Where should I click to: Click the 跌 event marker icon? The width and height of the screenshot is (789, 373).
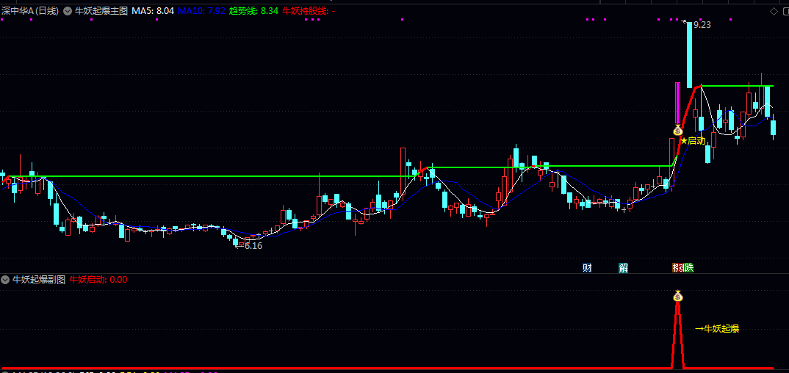tap(688, 267)
